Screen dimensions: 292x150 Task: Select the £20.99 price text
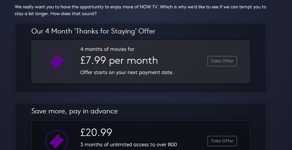[x=96, y=132]
